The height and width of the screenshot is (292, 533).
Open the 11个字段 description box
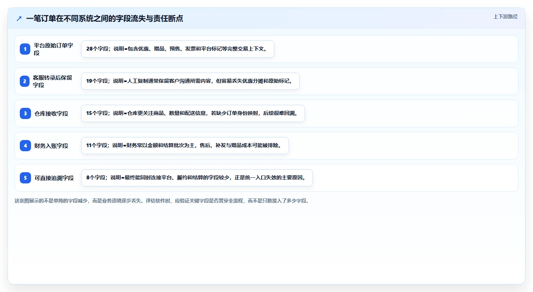(x=185, y=146)
